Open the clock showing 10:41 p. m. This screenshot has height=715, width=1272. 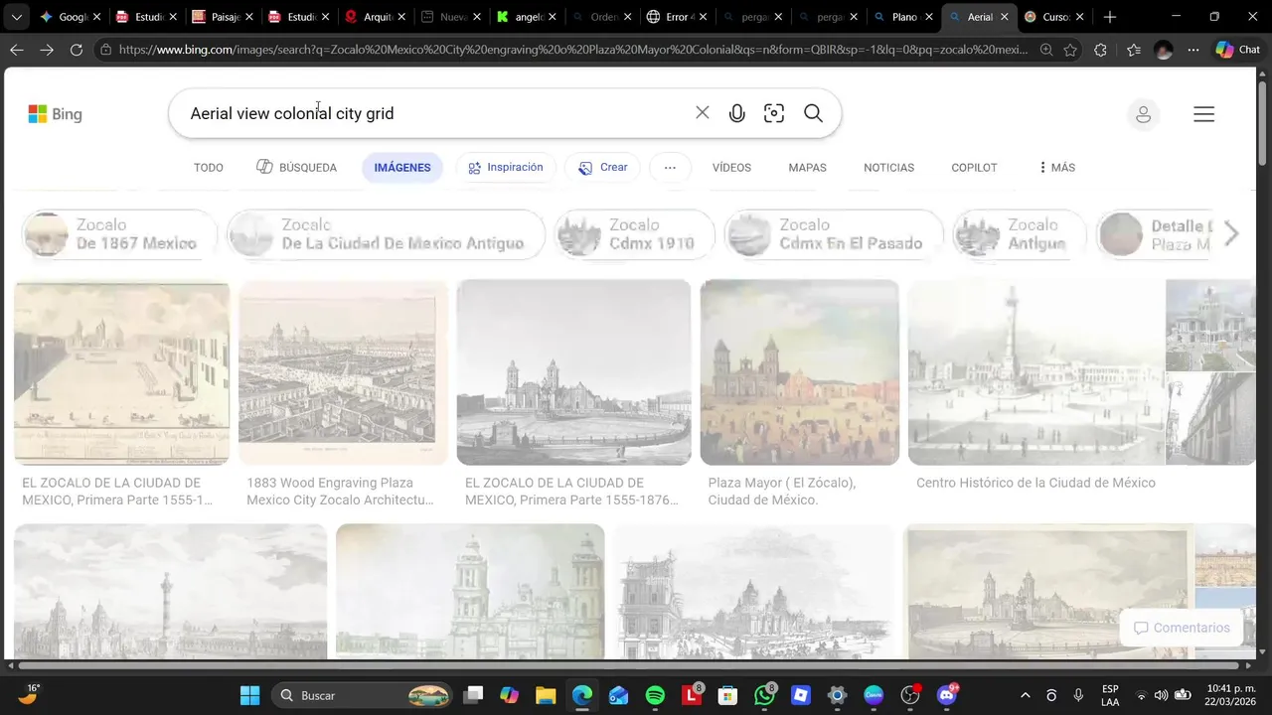tap(1230, 695)
